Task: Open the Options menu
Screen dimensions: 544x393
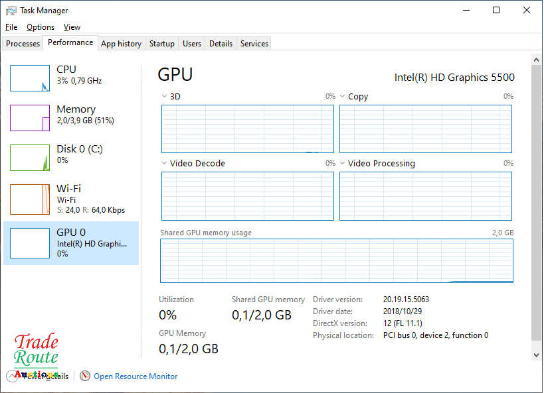Action: click(x=41, y=27)
